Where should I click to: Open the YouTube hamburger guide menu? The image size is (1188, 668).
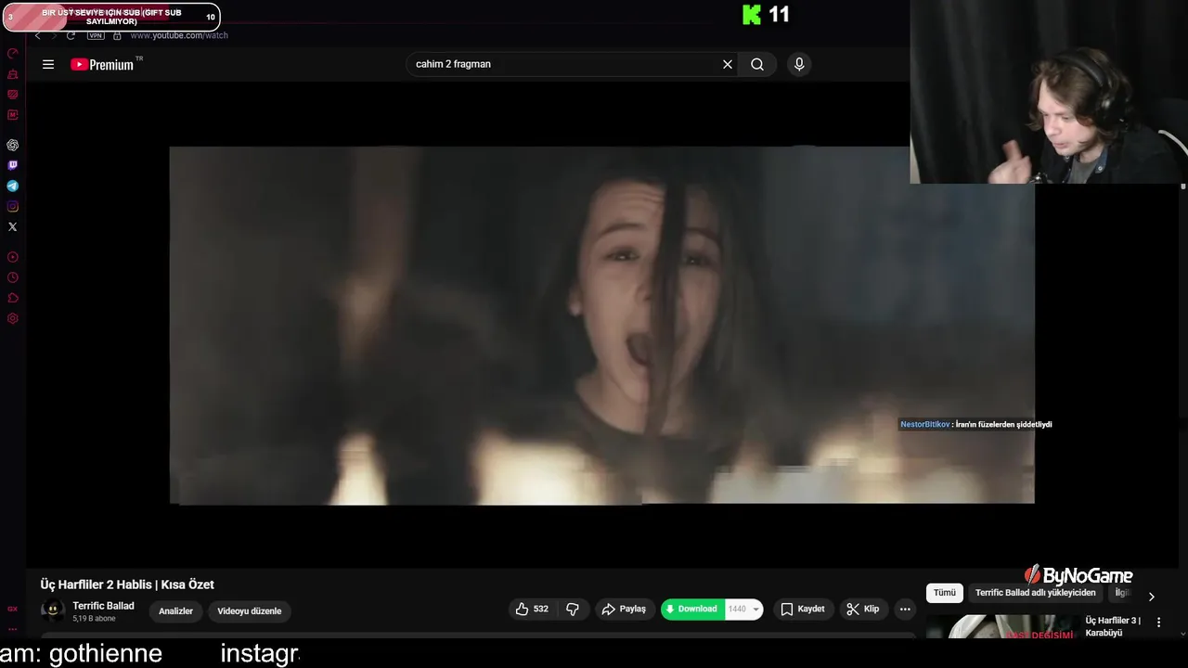click(48, 64)
